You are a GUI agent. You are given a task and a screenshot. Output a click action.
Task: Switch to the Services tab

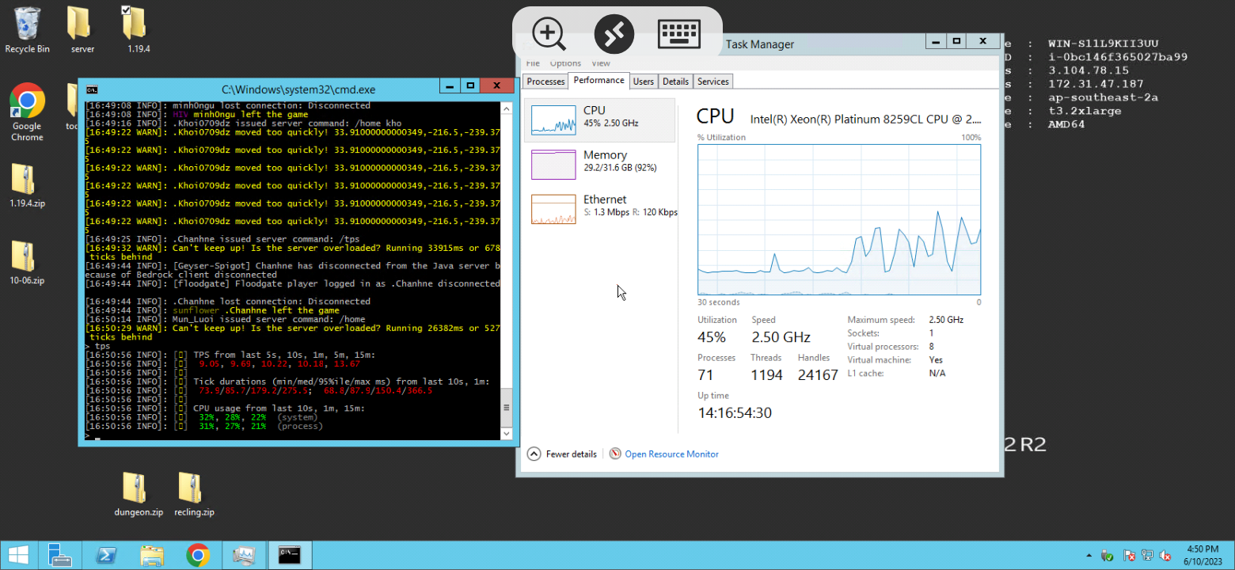coord(712,82)
